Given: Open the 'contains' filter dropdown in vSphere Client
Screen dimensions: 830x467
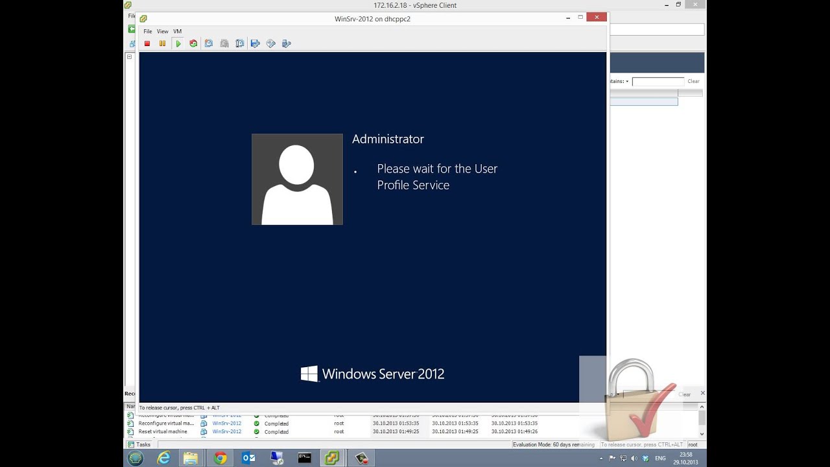Looking at the screenshot, I should coord(619,82).
